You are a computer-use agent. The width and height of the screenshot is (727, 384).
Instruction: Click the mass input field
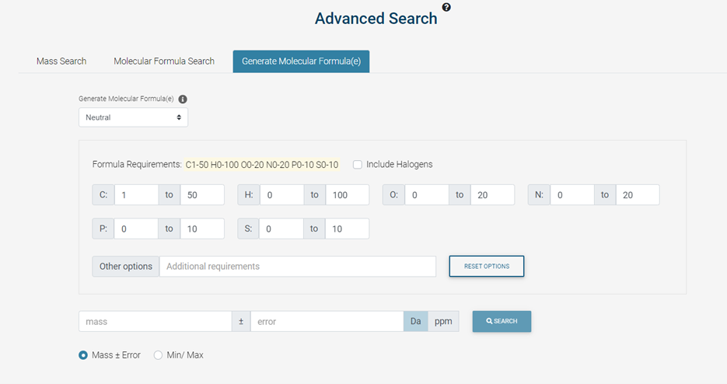155,321
